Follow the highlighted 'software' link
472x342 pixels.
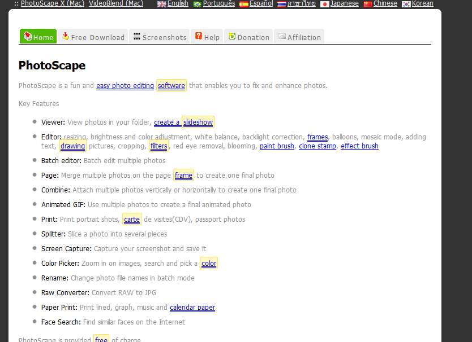(x=171, y=86)
